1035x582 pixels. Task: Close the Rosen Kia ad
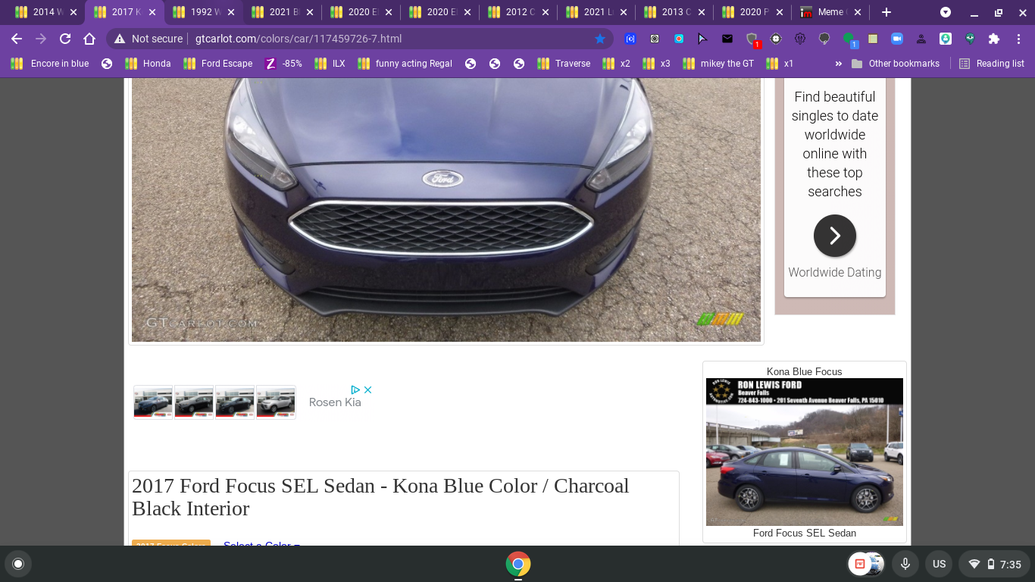pyautogui.click(x=368, y=390)
